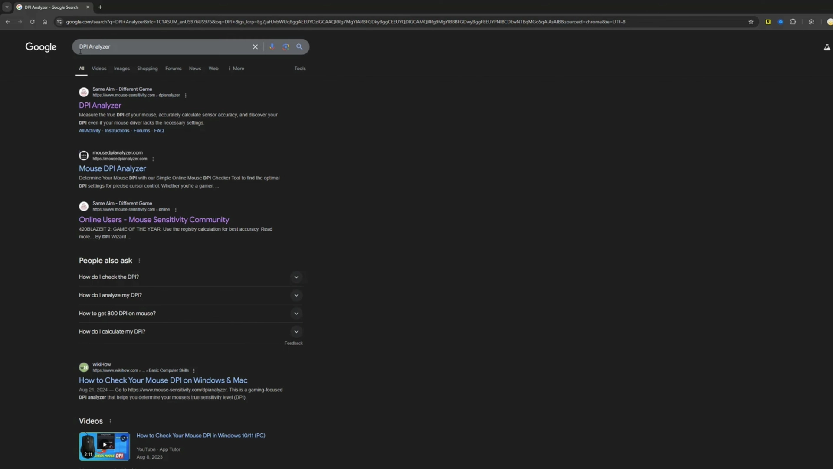The image size is (833, 469).
Task: Open options dots beside People also ask
Action: 139,261
